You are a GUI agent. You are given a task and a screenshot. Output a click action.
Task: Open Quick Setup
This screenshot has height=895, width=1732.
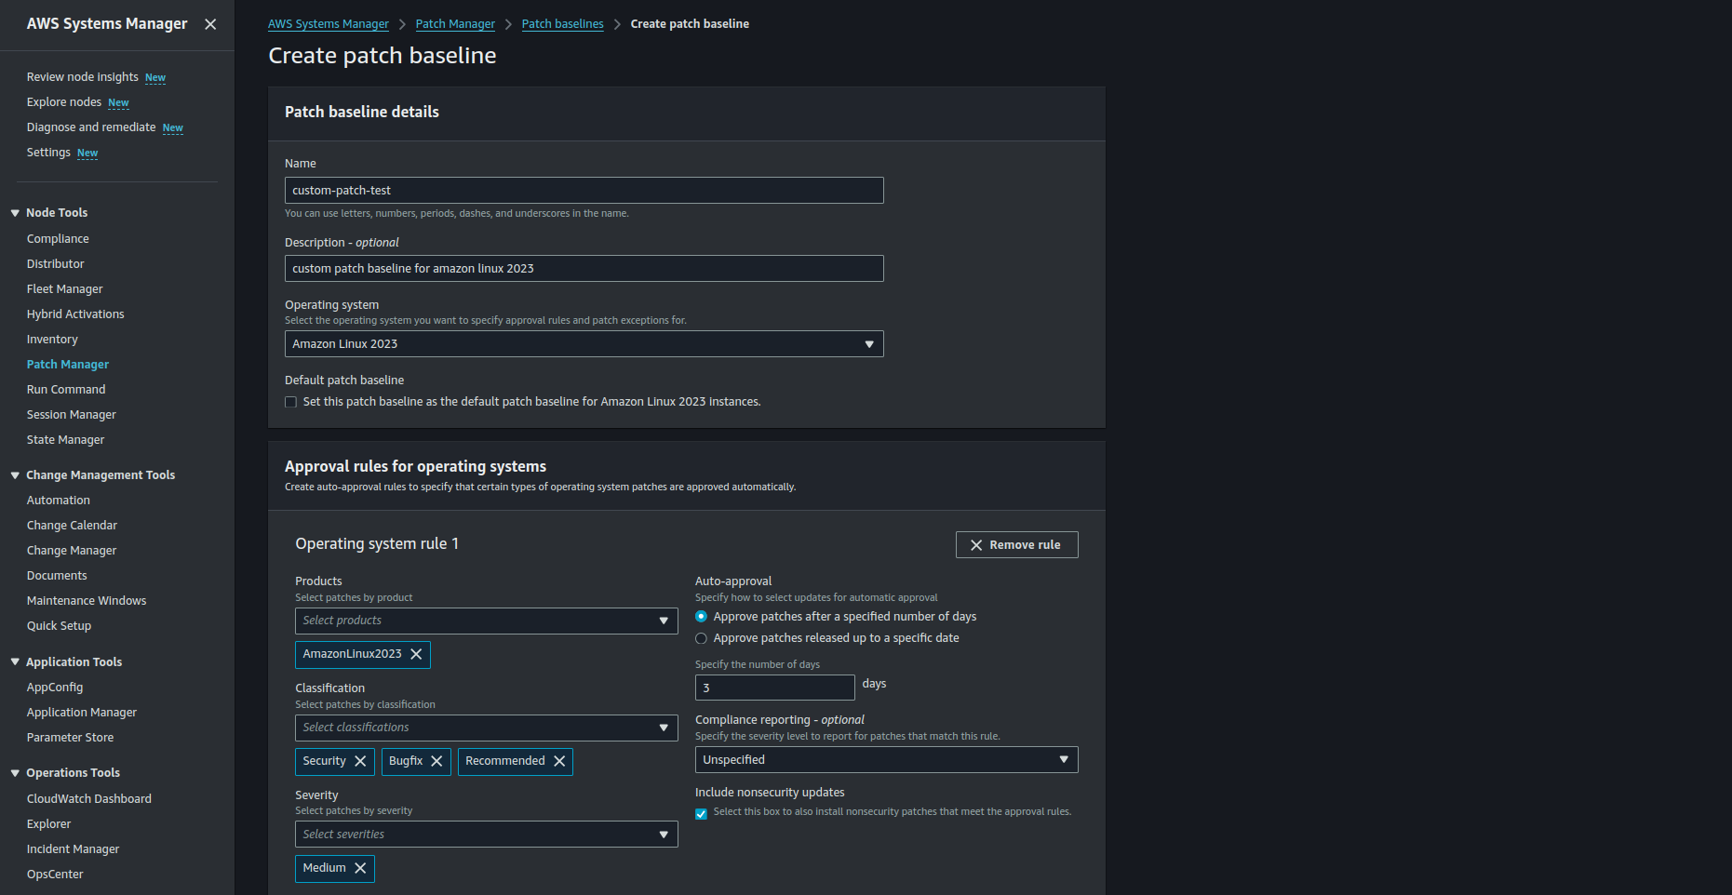59,626
